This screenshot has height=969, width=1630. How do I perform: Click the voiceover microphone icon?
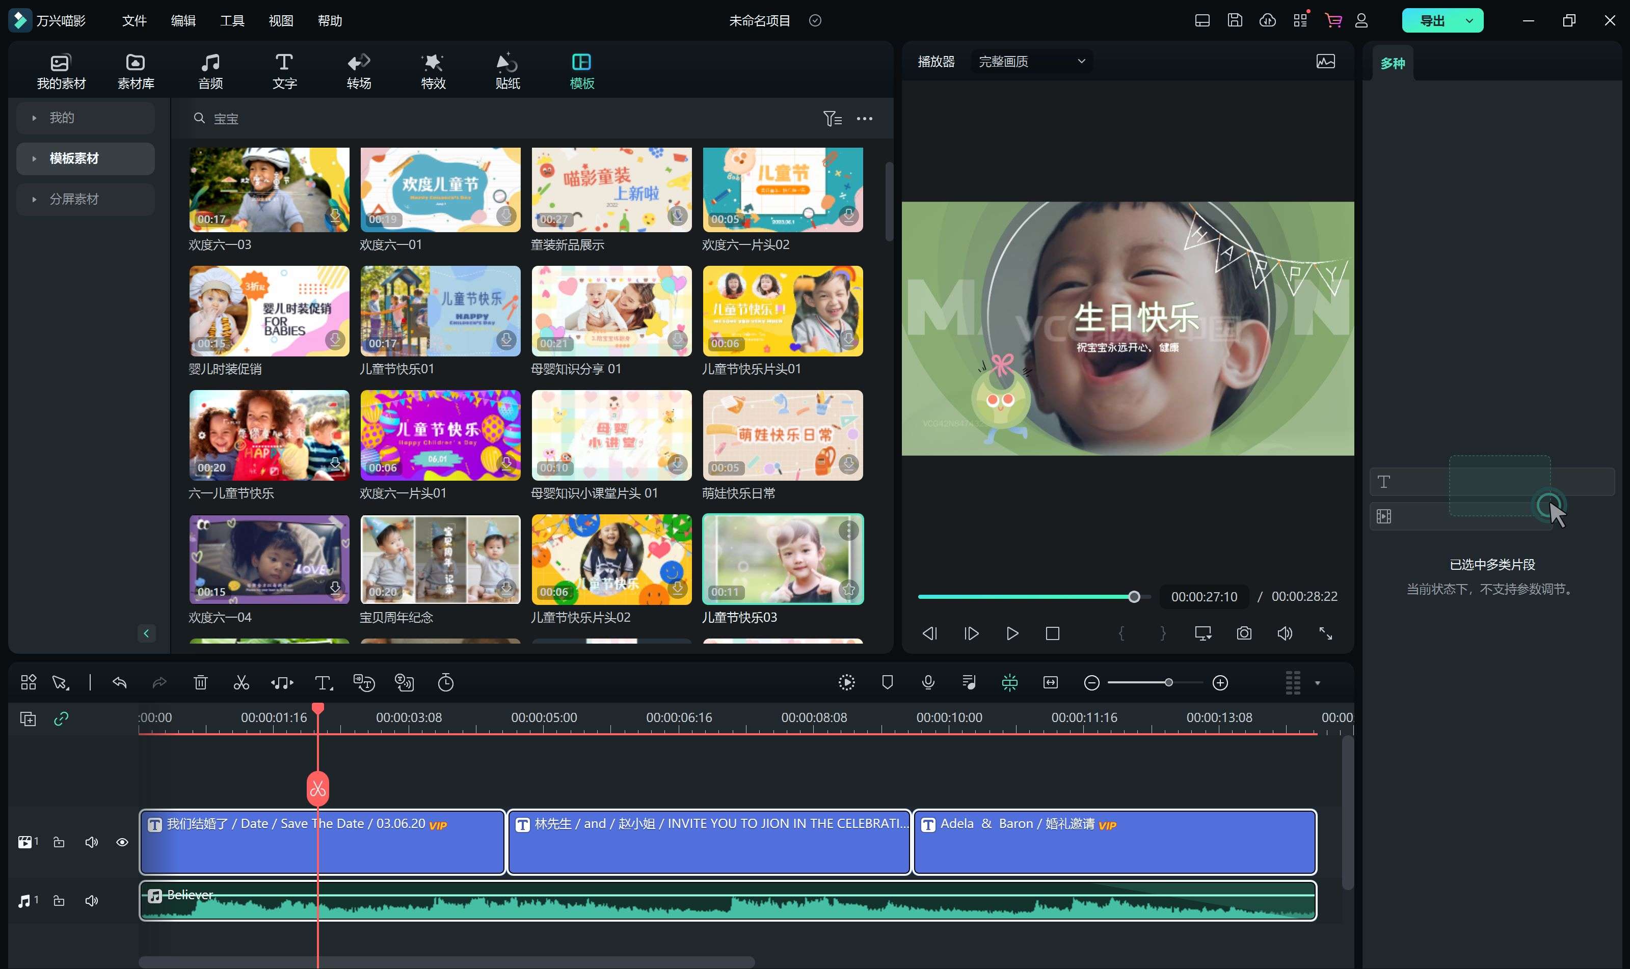[928, 683]
